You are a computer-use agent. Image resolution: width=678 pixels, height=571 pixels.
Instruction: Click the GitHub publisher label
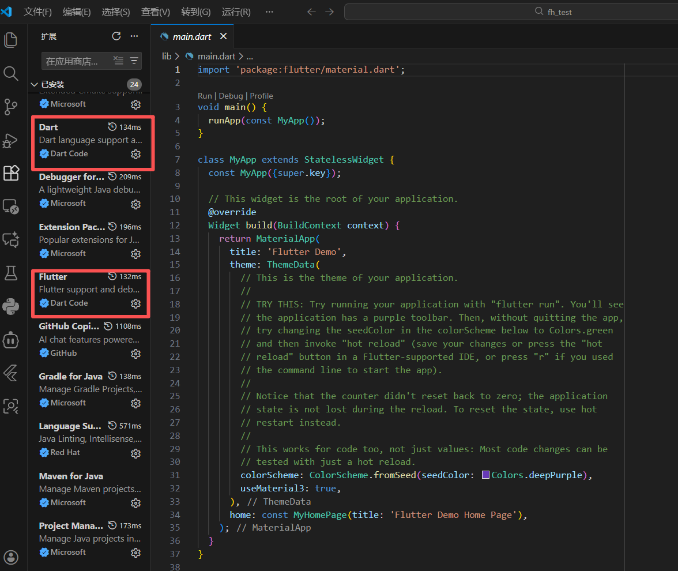63,353
